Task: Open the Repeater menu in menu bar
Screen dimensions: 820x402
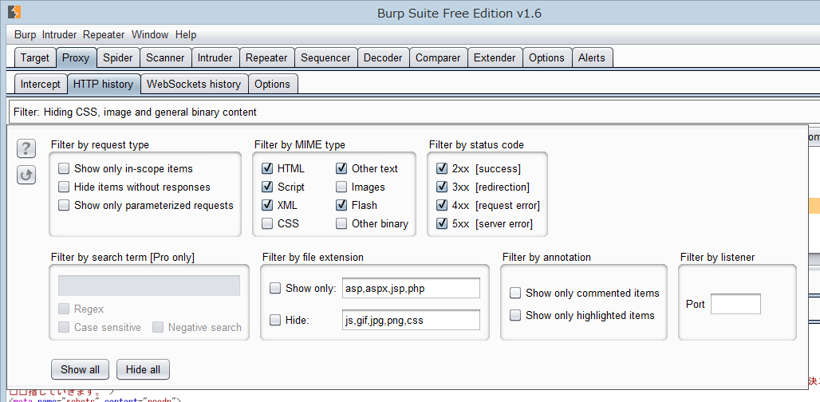Action: (x=104, y=35)
